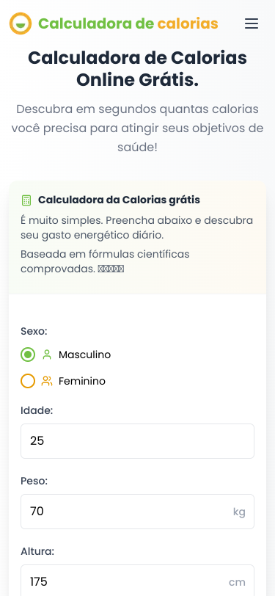The image size is (275, 596).
Task: Click the Idade input field with 25
Action: (138, 441)
